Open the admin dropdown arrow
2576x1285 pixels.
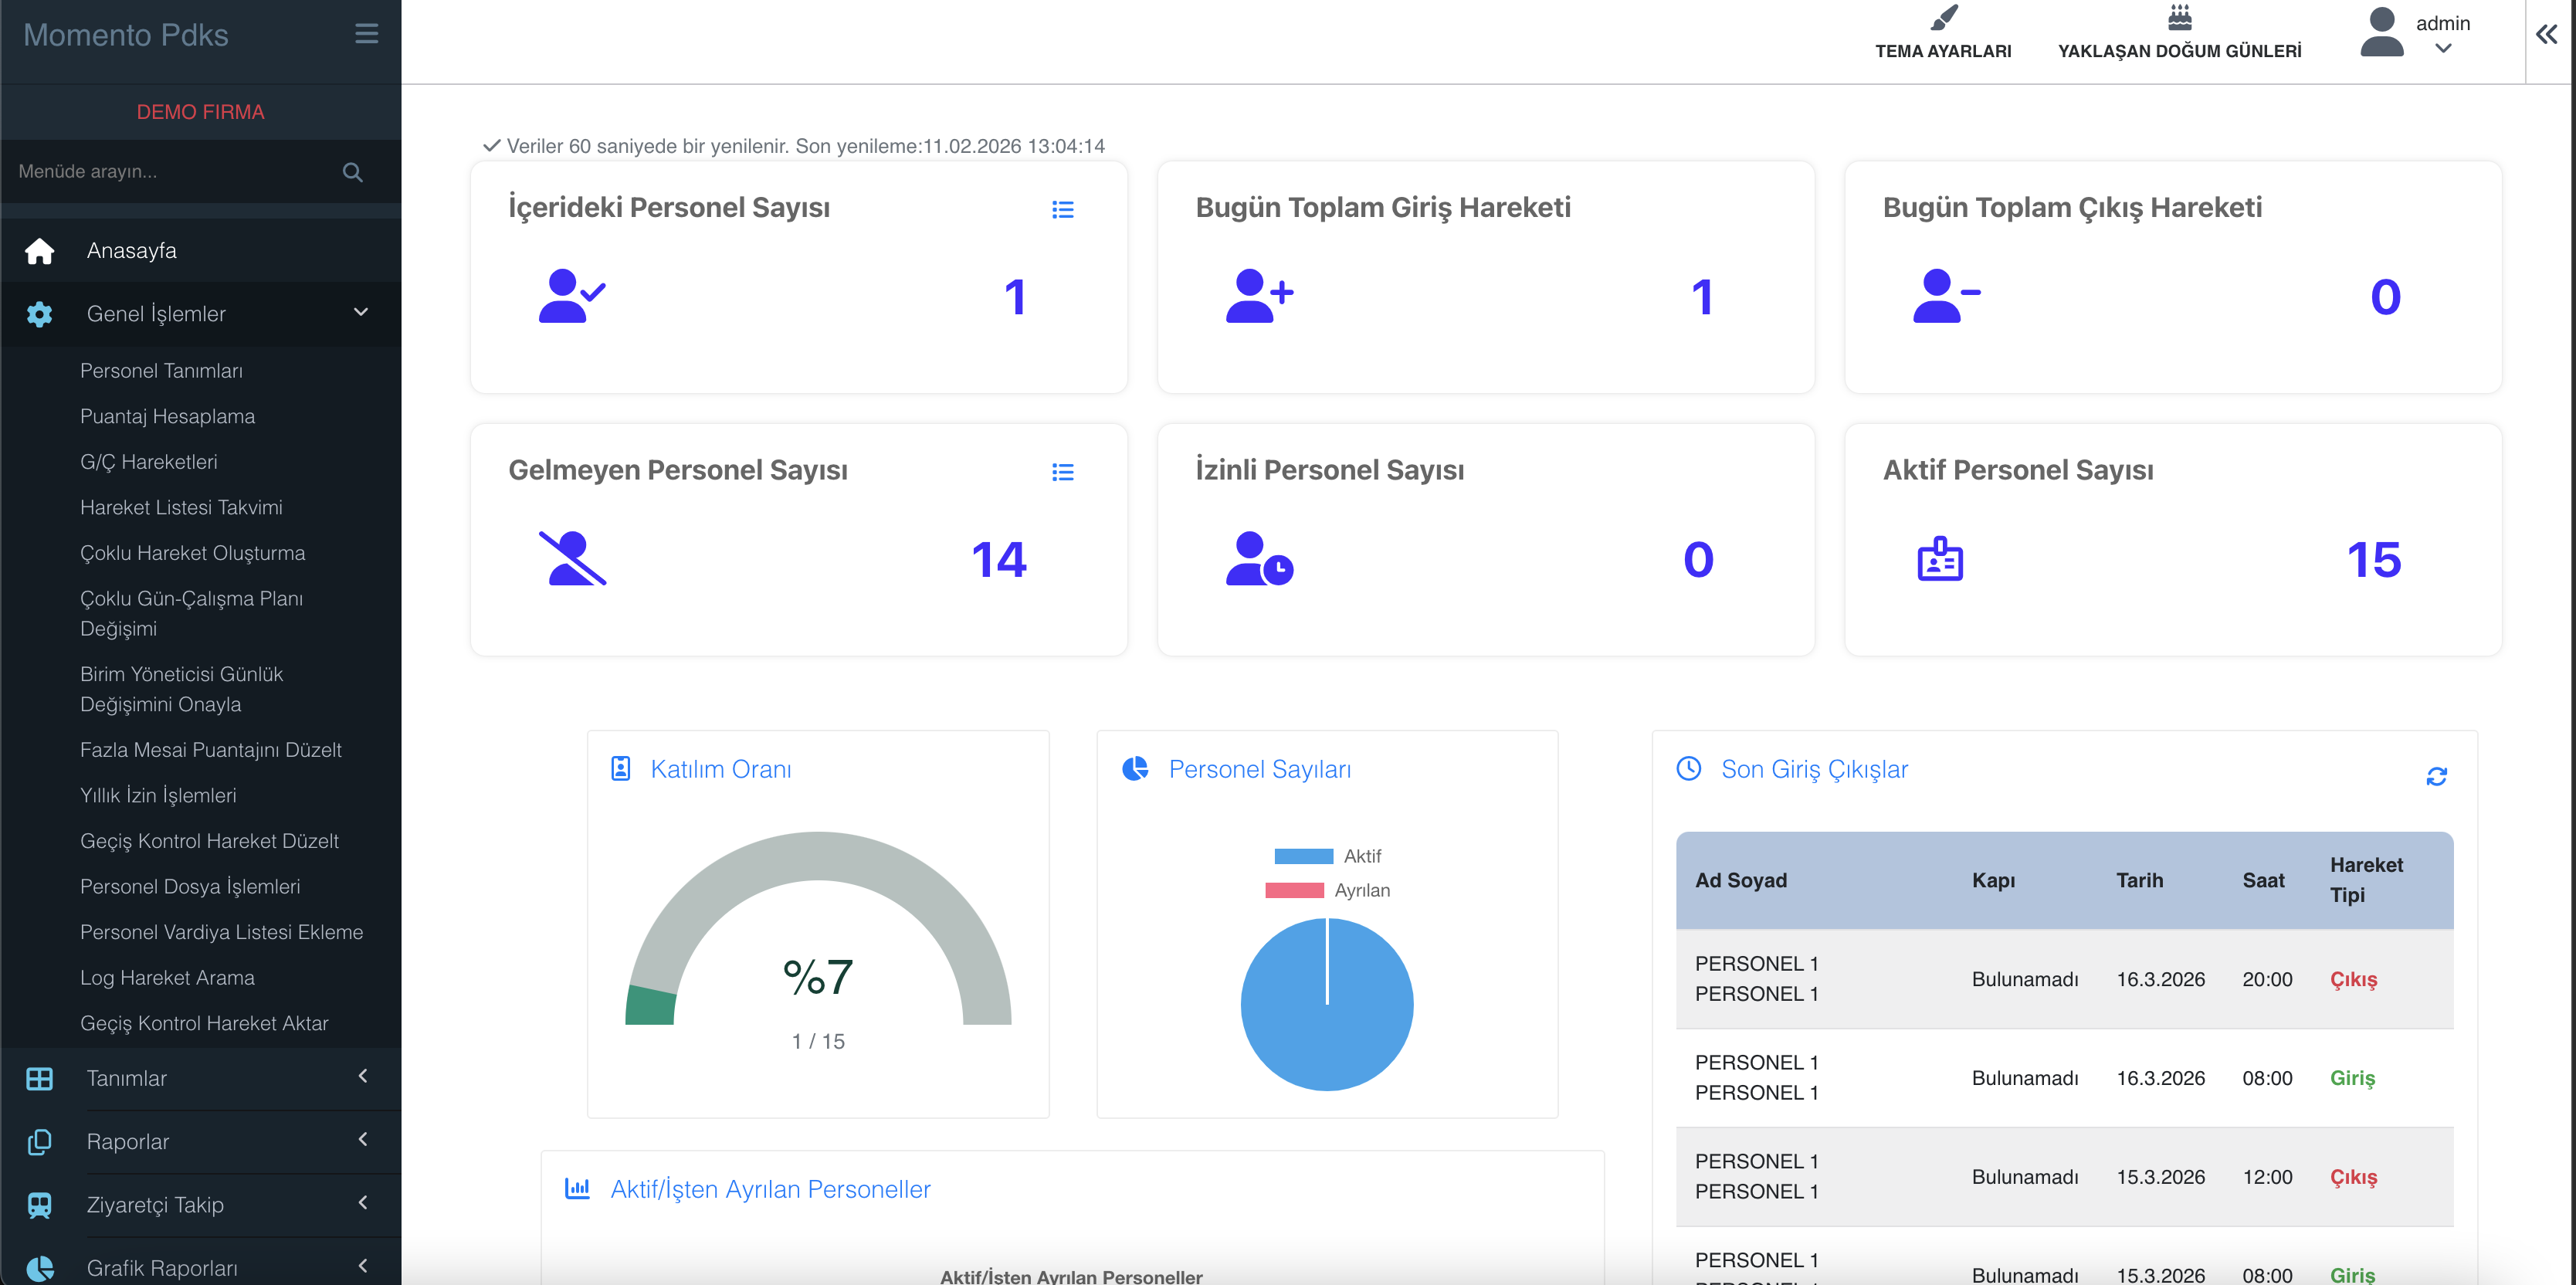(2442, 49)
